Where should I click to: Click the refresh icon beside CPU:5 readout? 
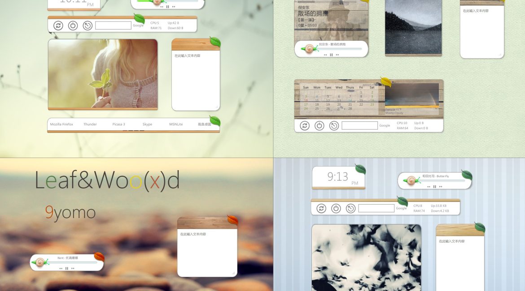pyautogui.click(x=58, y=26)
